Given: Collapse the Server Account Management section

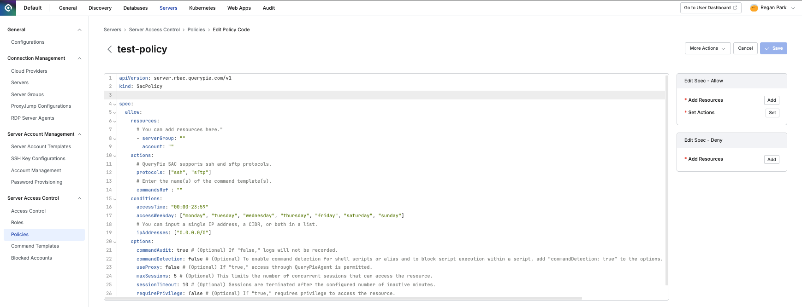Looking at the screenshot, I should pos(79,134).
